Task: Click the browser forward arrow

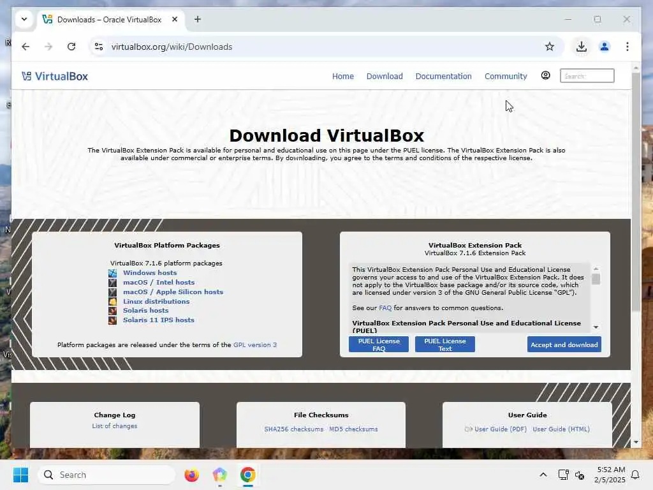Action: 48,47
